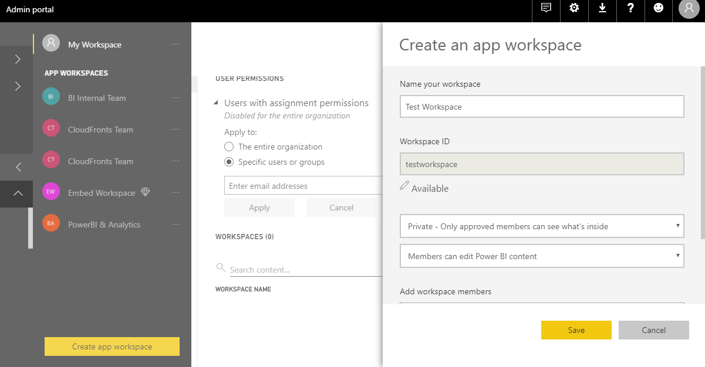Open the help question mark menu
This screenshot has width=705, height=367.
tap(630, 8)
